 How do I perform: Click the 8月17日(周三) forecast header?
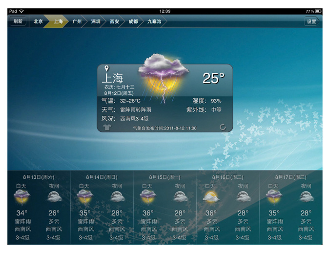pos(291,177)
